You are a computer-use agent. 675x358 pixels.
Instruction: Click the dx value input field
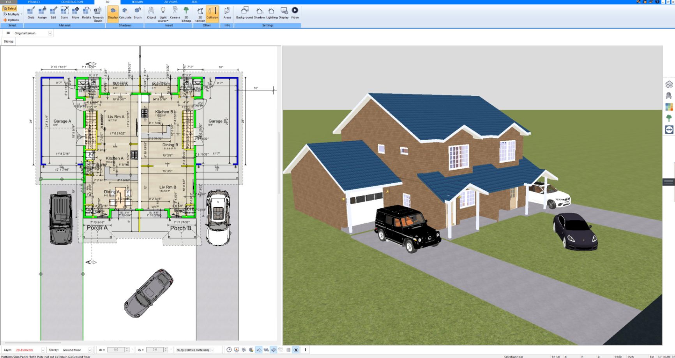tap(116, 350)
